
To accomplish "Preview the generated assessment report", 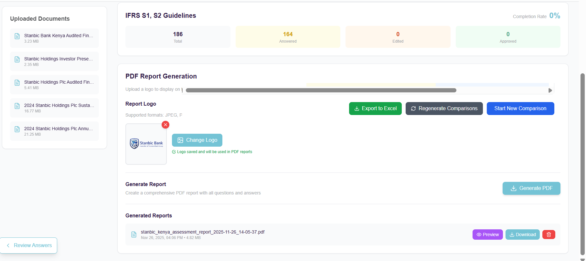I will [x=487, y=235].
